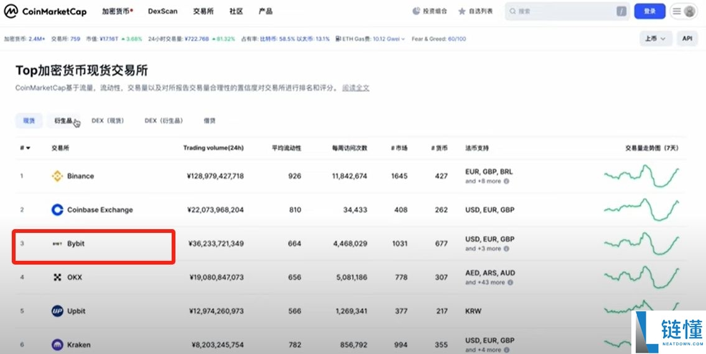
Task: Click OKX 7-day volume chart
Action: [x=641, y=277]
